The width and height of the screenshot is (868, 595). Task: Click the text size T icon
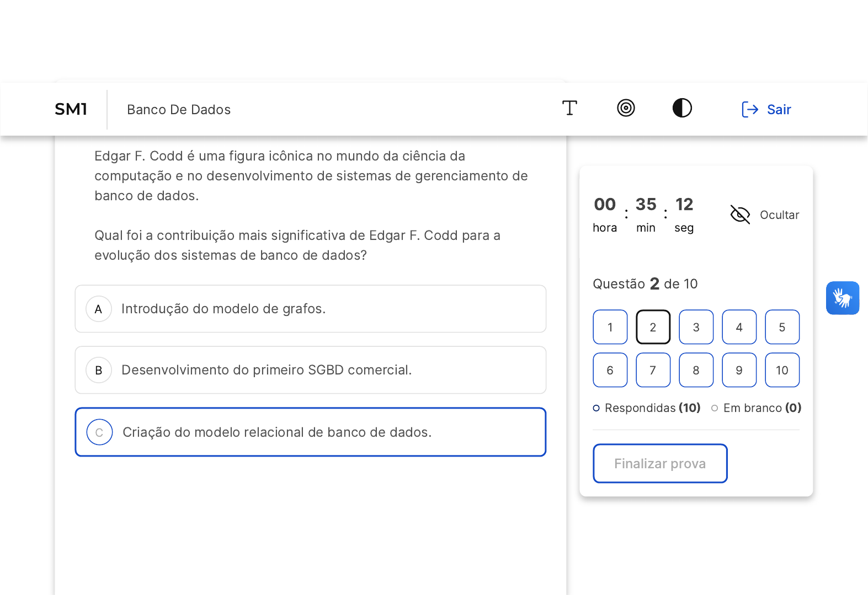569,108
